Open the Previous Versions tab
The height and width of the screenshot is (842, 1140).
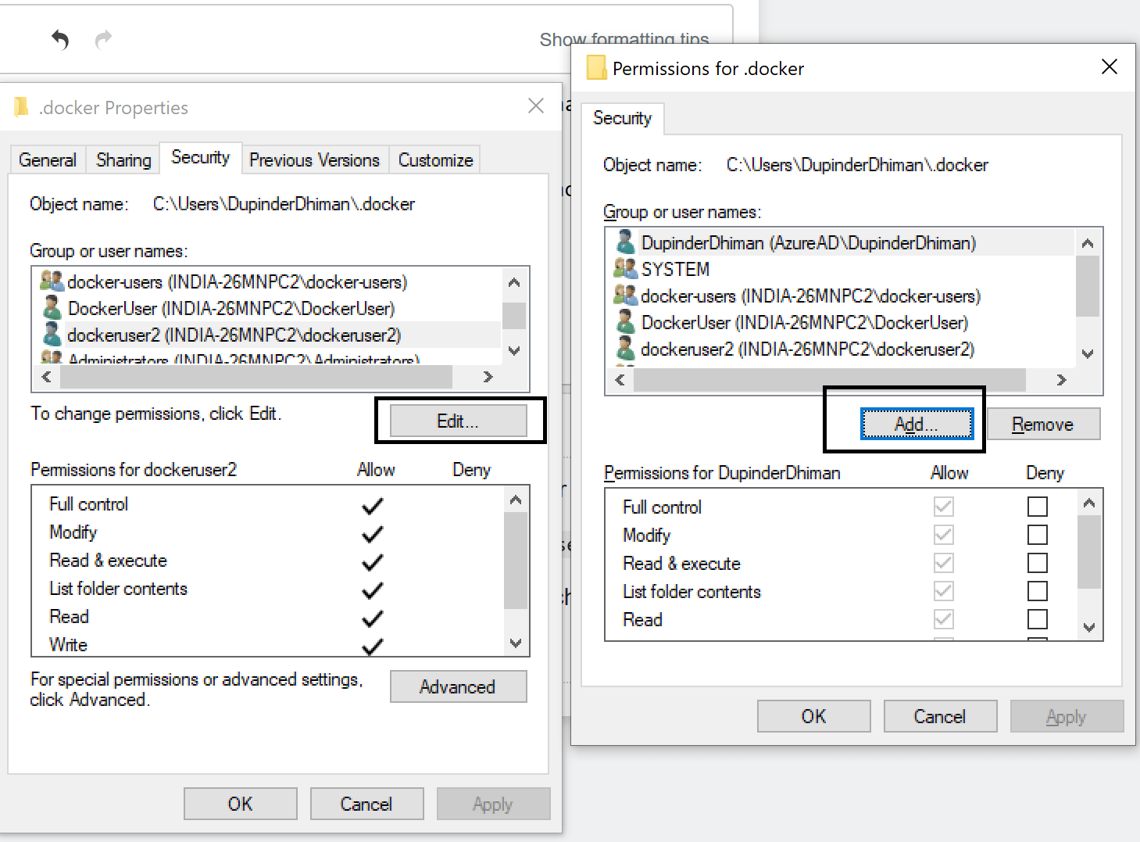(314, 160)
